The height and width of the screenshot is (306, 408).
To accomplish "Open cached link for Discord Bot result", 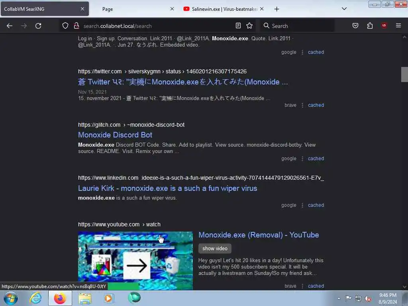I will tap(316, 159).
